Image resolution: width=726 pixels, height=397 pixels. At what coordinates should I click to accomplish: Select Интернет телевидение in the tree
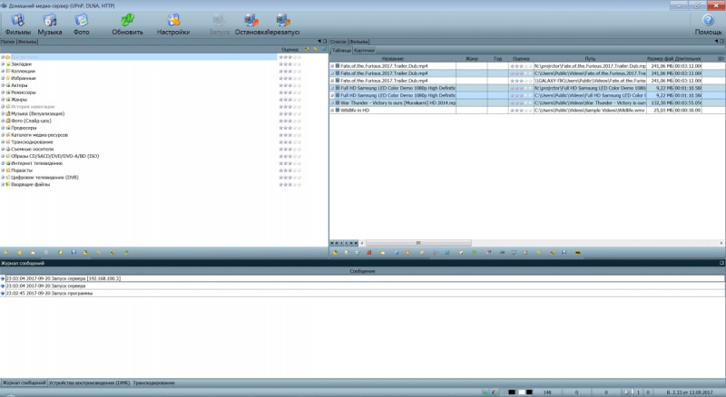[35, 162]
